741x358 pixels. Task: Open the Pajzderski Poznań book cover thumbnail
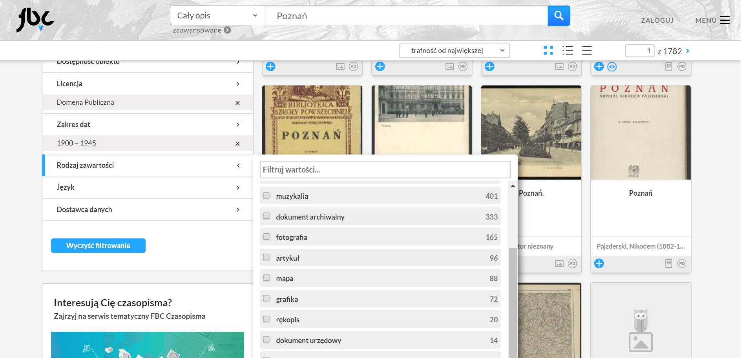pos(641,133)
